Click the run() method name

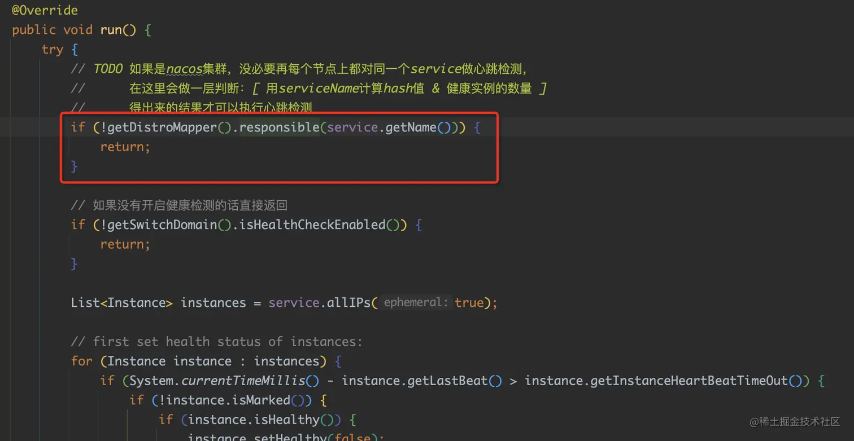pyautogui.click(x=118, y=30)
